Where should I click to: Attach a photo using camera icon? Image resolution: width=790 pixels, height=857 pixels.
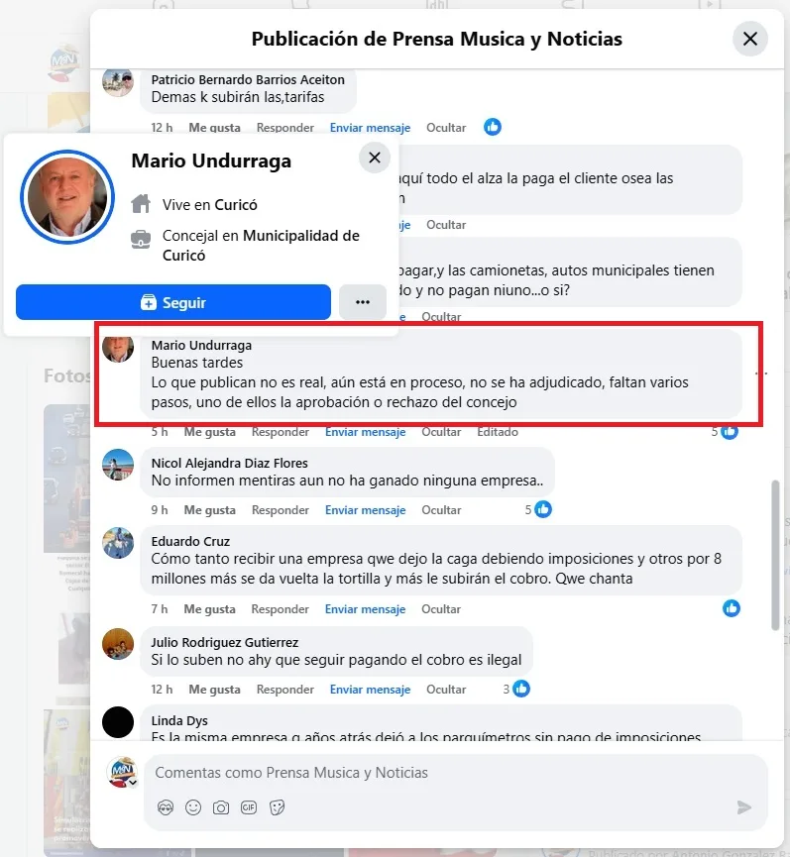[x=221, y=807]
